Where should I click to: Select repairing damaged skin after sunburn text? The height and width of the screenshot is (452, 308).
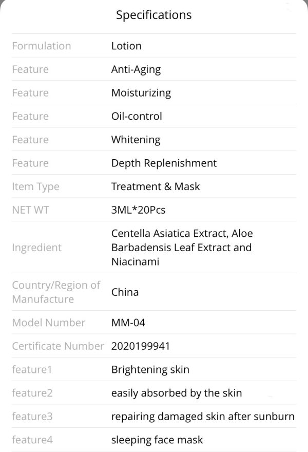pyautogui.click(x=203, y=417)
